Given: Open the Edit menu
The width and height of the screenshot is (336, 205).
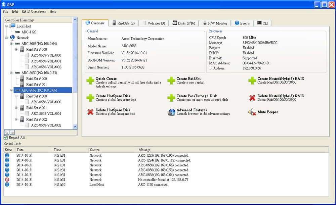Looking at the screenshot, I should coord(15,11).
